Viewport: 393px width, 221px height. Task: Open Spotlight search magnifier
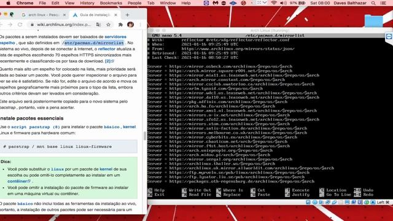coord(373,3)
